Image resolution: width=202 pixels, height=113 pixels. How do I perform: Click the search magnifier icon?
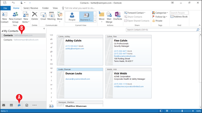(x=198, y=30)
